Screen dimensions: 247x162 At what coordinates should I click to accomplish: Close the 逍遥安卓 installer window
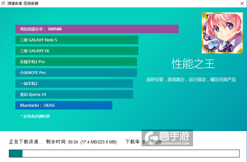(x=242, y=3)
